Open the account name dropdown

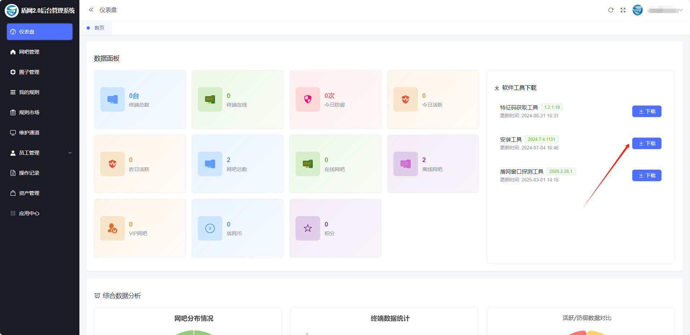665,10
